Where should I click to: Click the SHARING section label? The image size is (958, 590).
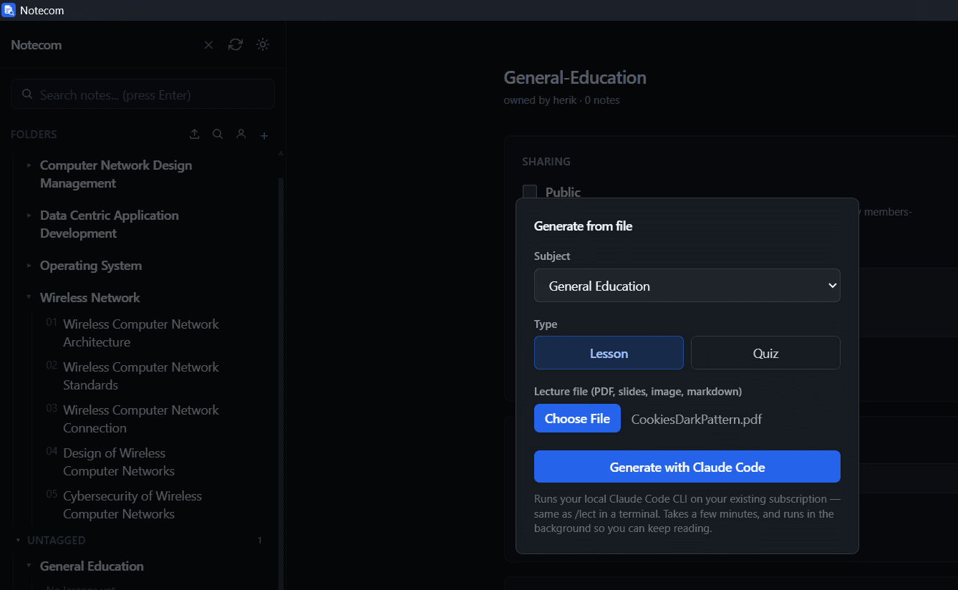(546, 162)
